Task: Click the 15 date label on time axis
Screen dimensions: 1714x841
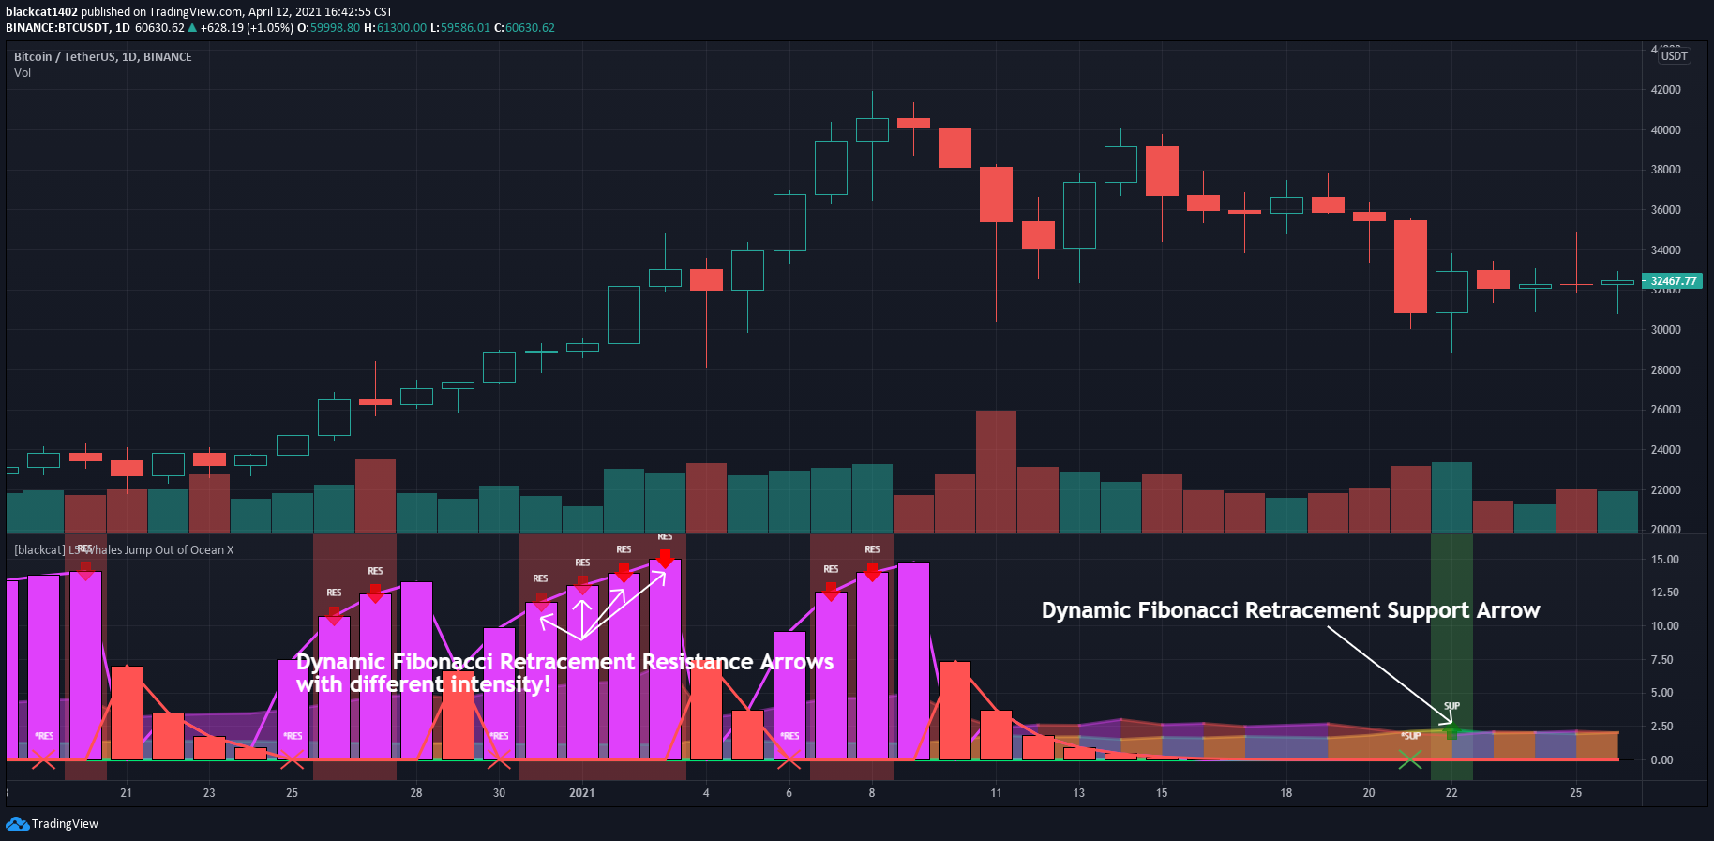Action: (1162, 793)
